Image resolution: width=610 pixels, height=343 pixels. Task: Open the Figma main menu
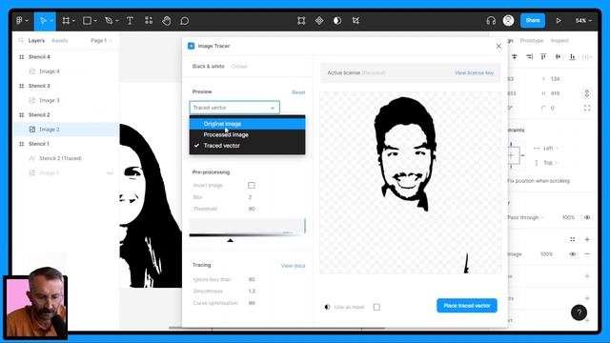20,21
